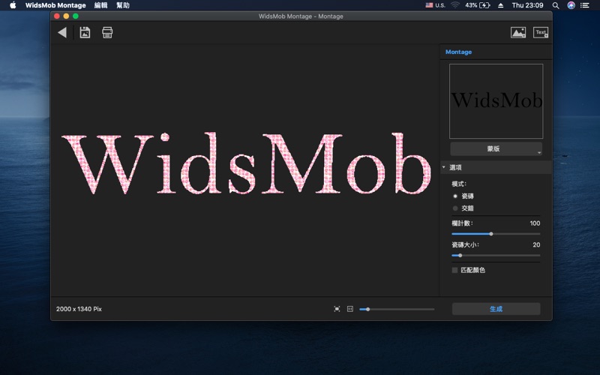The width and height of the screenshot is (600, 375).
Task: Adjust the 欄計數 slider
Action: [491, 234]
